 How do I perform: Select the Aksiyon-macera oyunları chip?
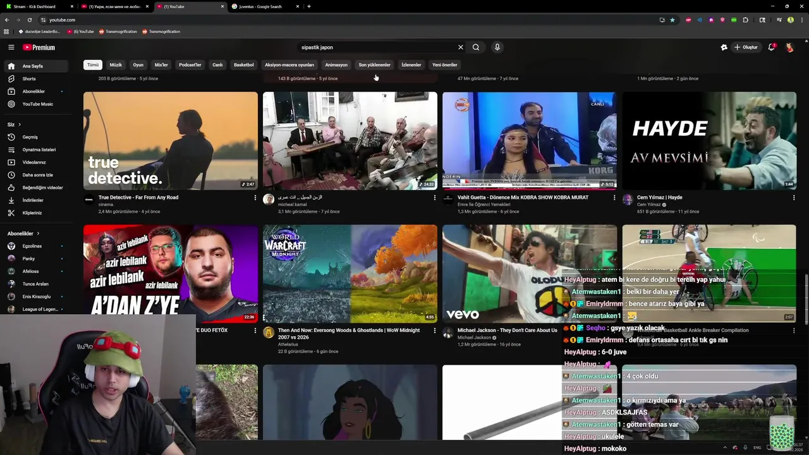point(289,65)
